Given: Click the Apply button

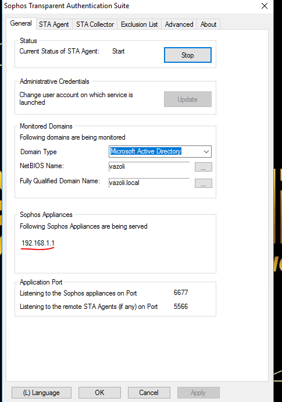Looking at the screenshot, I should click(198, 393).
